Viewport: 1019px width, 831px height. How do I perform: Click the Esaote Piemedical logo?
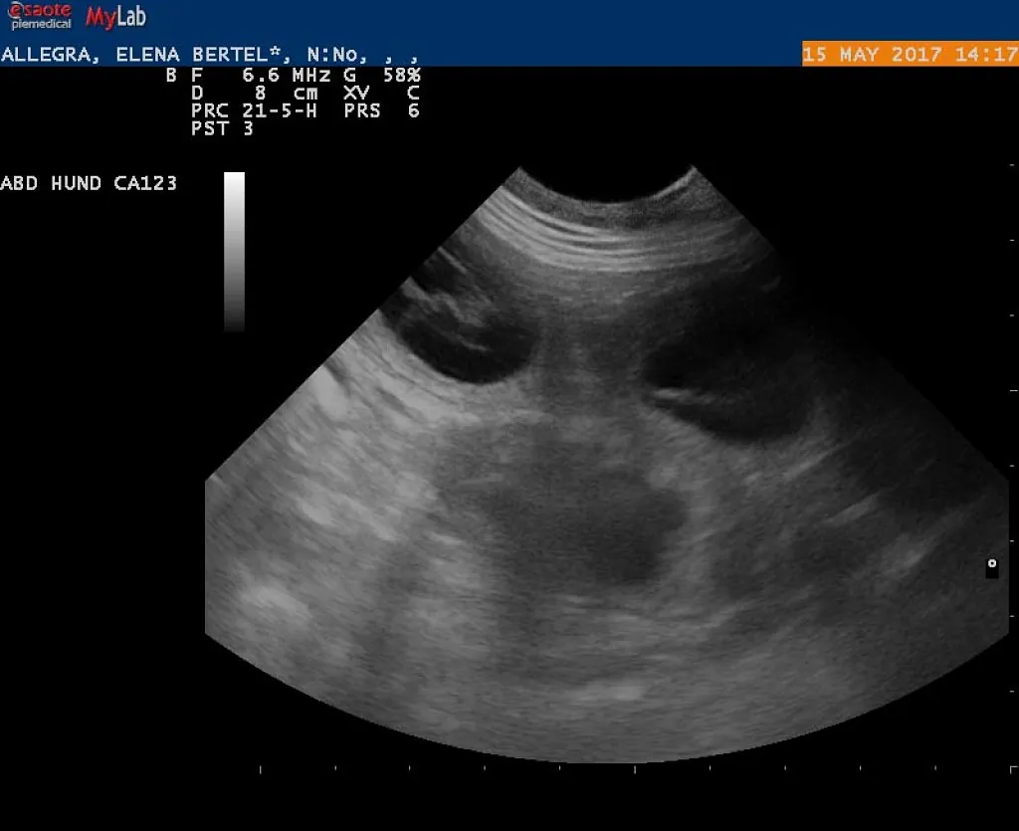tap(40, 16)
